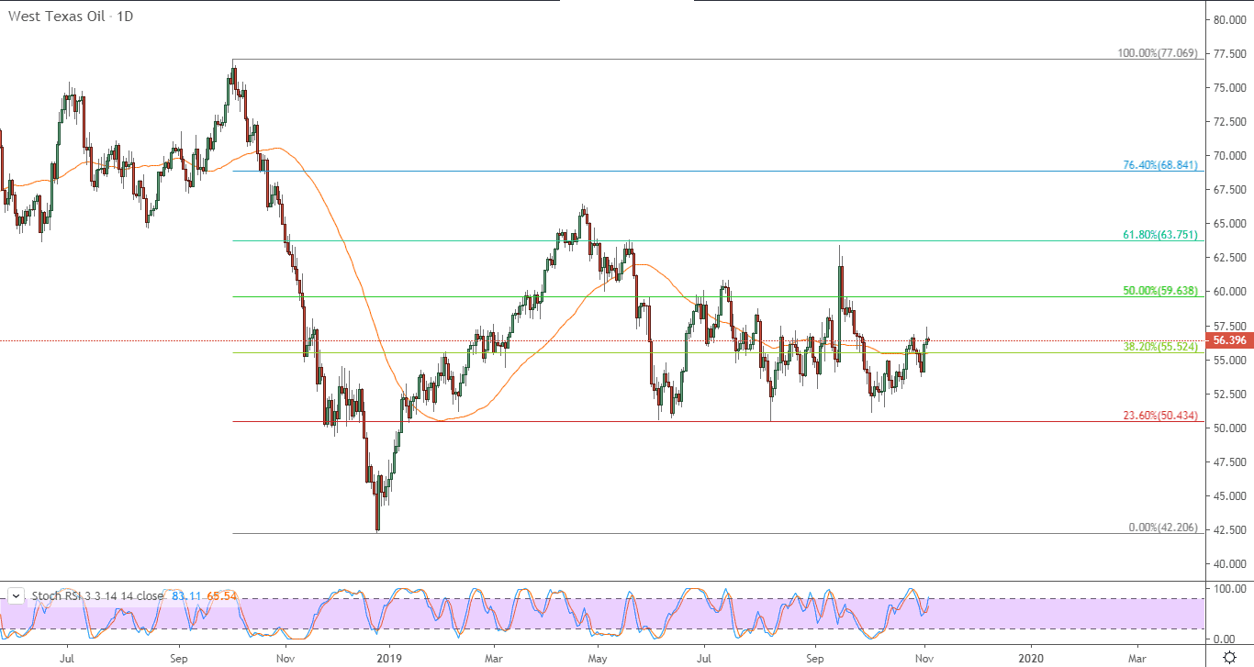Select the 61.80%(63.751) retracement label

[1160, 235]
